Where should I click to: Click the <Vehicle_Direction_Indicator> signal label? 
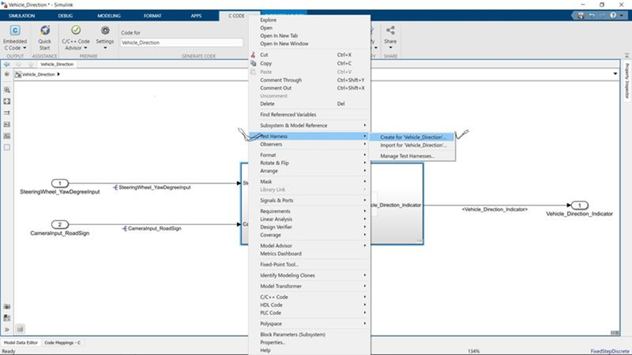[495, 209]
